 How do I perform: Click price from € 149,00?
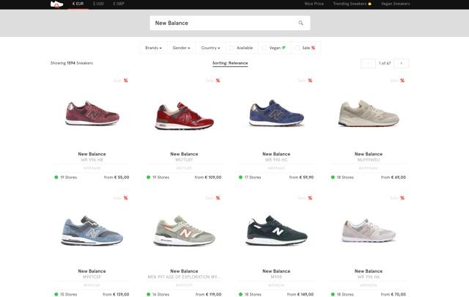coord(300,294)
